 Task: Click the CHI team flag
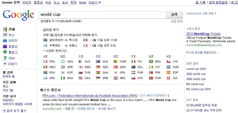(x=169, y=62)
